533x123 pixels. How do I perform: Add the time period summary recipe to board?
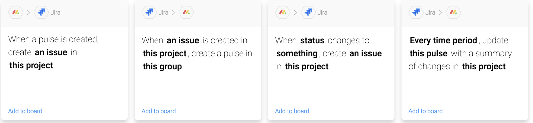coord(425,111)
